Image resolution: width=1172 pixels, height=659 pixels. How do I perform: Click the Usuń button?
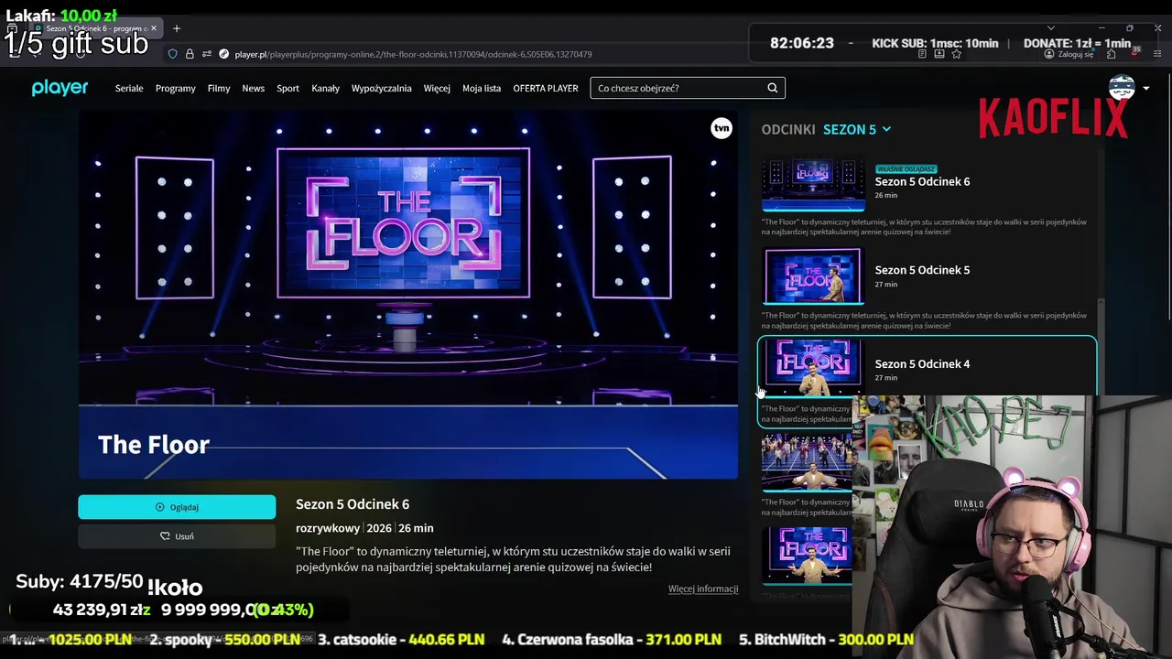[177, 536]
